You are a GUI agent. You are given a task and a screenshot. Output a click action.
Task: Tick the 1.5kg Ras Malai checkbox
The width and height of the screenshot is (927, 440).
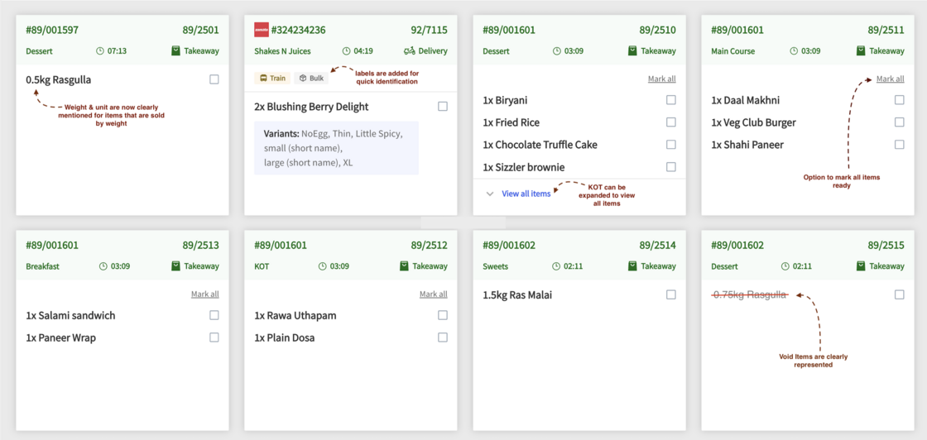point(671,294)
